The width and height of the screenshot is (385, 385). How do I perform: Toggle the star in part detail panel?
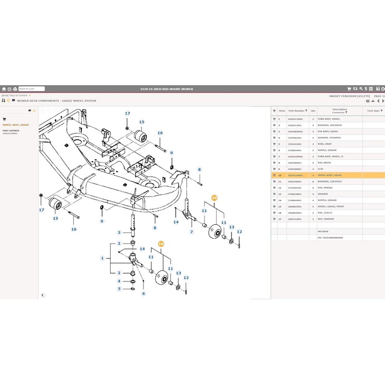(x=34, y=110)
